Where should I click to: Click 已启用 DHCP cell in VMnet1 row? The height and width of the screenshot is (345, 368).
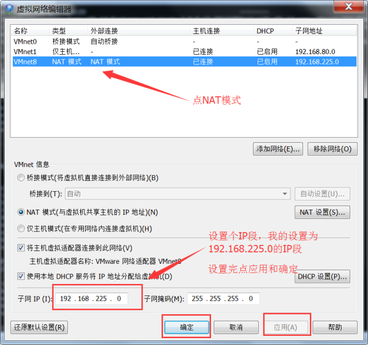267,51
